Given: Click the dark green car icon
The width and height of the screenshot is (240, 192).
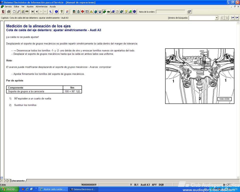Looking at the screenshot, I should click(108, 12).
